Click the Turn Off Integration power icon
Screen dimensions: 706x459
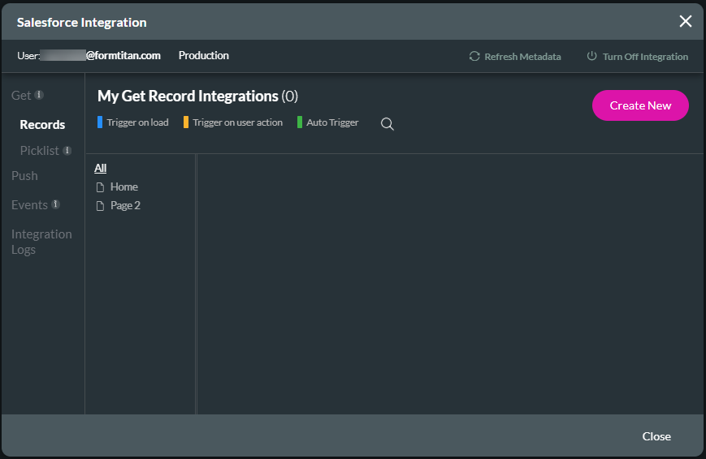click(591, 56)
